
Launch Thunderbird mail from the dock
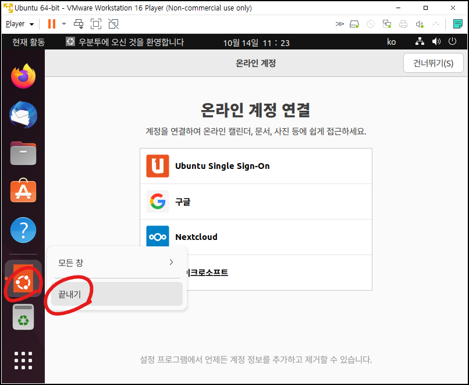[23, 115]
